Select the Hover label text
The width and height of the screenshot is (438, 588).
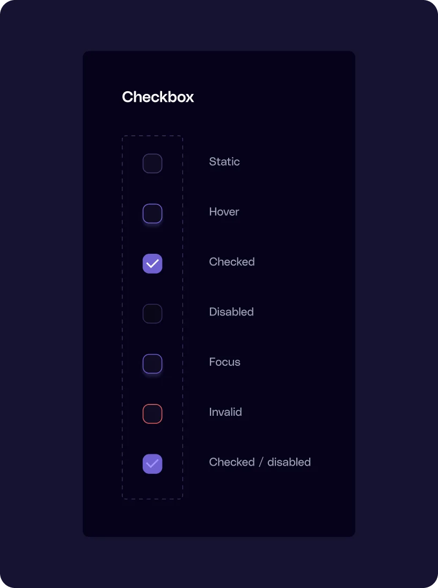(x=224, y=212)
